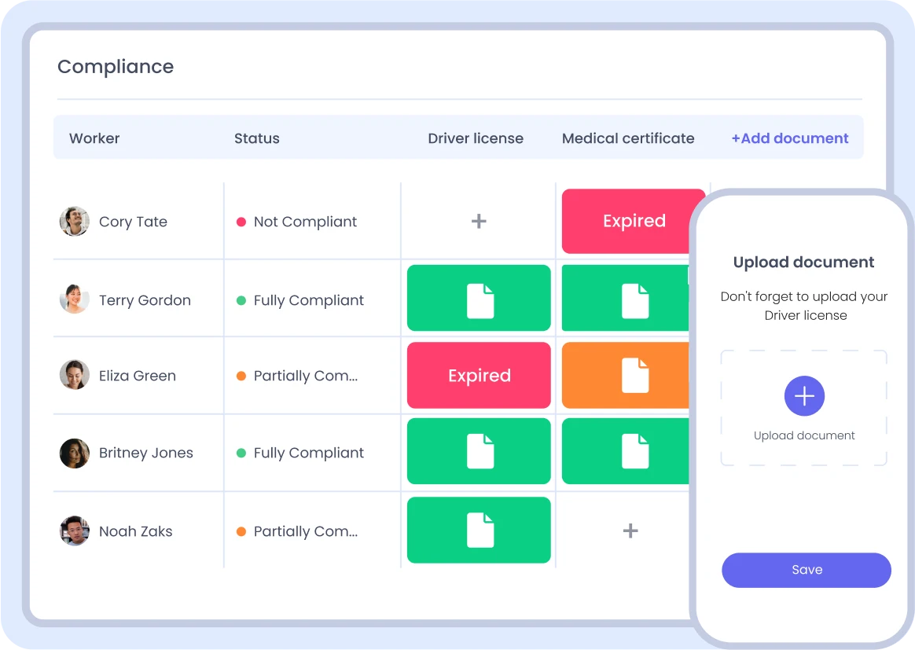Click the purple plus in Upload document panel
This screenshot has height=650, width=915.
(x=804, y=395)
